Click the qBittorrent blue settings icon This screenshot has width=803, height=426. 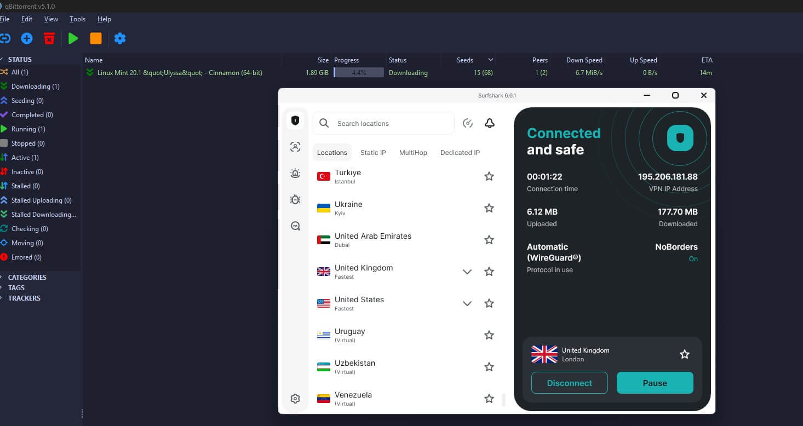(x=120, y=38)
